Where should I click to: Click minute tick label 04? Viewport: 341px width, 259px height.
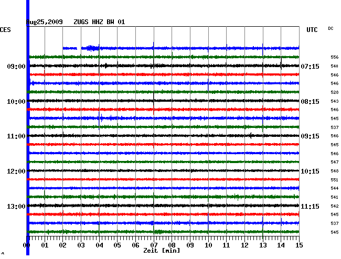99,245
